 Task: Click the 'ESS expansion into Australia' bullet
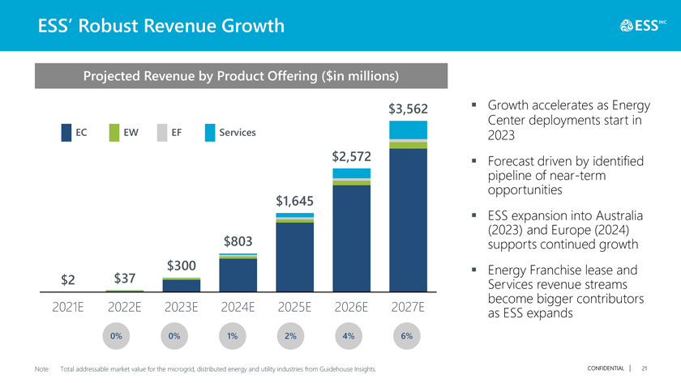tap(565, 230)
